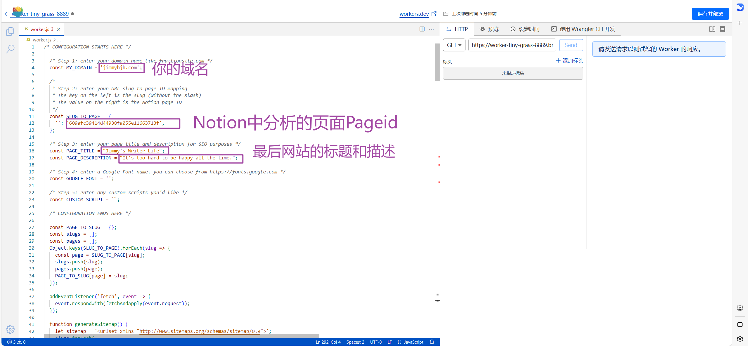The image size is (748, 346).
Task: Open the 设定时间 schedule tab
Action: pos(525,29)
